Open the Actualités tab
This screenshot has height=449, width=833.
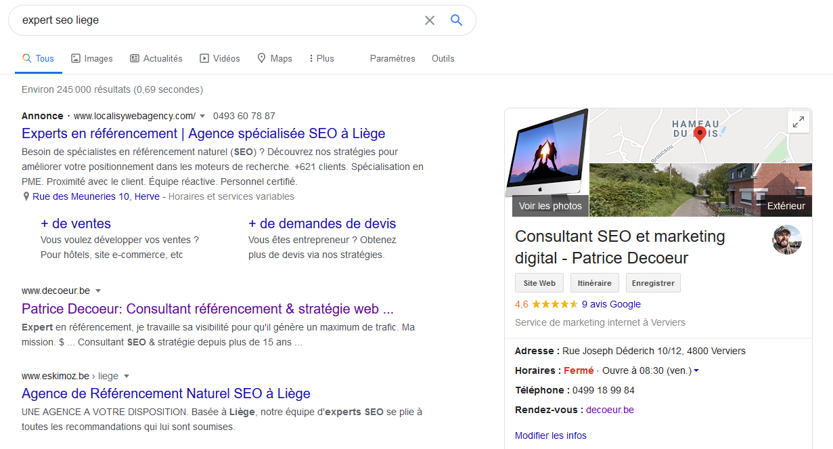pos(156,58)
